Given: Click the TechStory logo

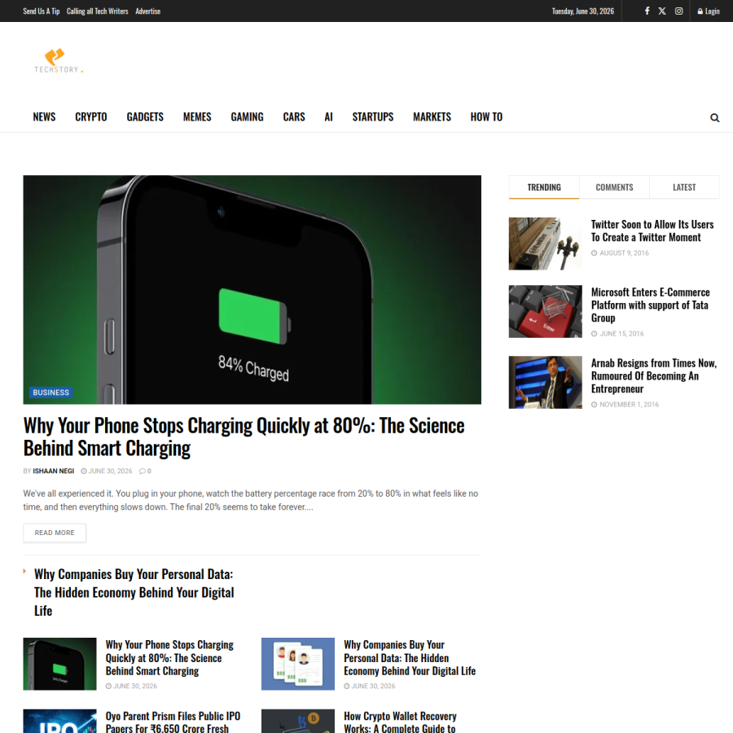Looking at the screenshot, I should pos(59,61).
